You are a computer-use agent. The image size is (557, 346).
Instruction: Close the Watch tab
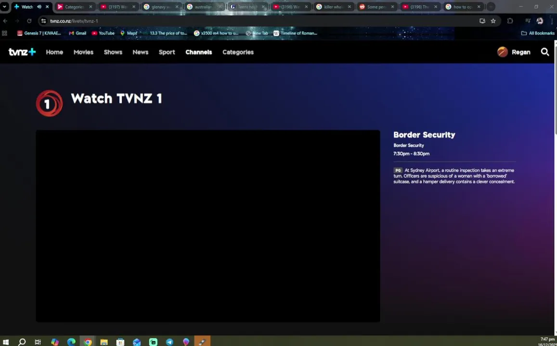(47, 7)
